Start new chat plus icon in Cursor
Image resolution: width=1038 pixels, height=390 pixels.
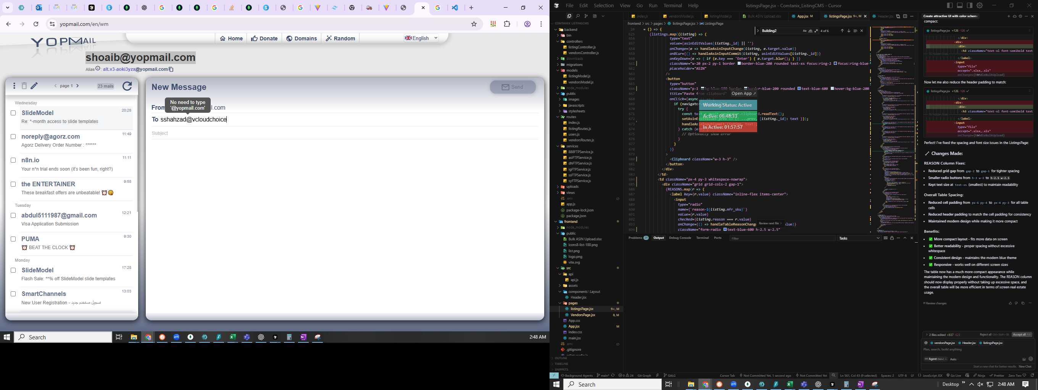pos(1009,16)
